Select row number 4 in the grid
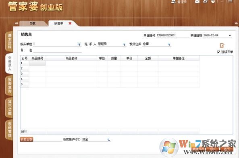Viewport: 239px width, 158px height. coord(25,79)
